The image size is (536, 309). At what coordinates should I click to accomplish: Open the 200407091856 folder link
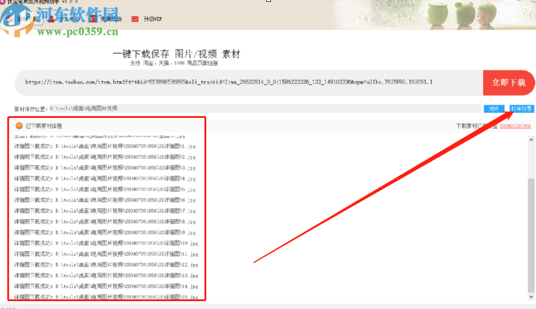point(515,126)
